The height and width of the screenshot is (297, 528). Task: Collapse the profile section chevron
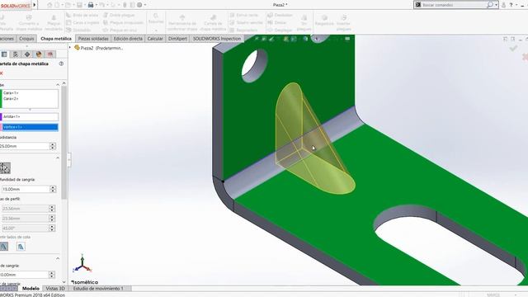[x=58, y=158]
